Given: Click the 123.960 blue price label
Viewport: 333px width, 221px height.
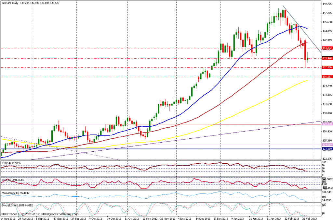Looking at the screenshot, I should pos(326,149).
